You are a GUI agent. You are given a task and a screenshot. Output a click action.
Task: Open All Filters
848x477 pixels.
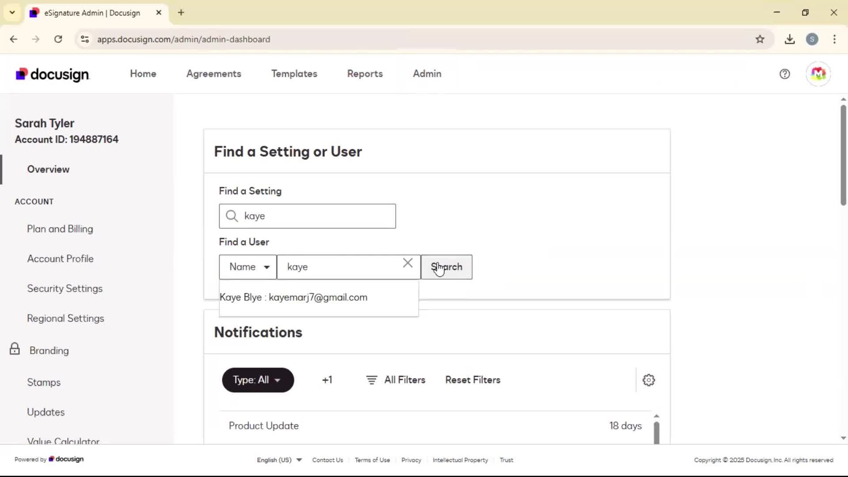[x=396, y=380]
